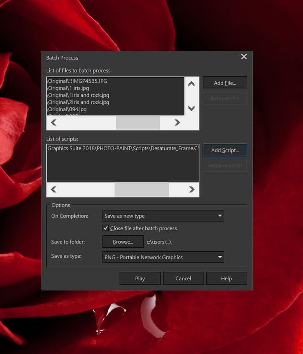Open the On Completion dropdown

(163, 216)
